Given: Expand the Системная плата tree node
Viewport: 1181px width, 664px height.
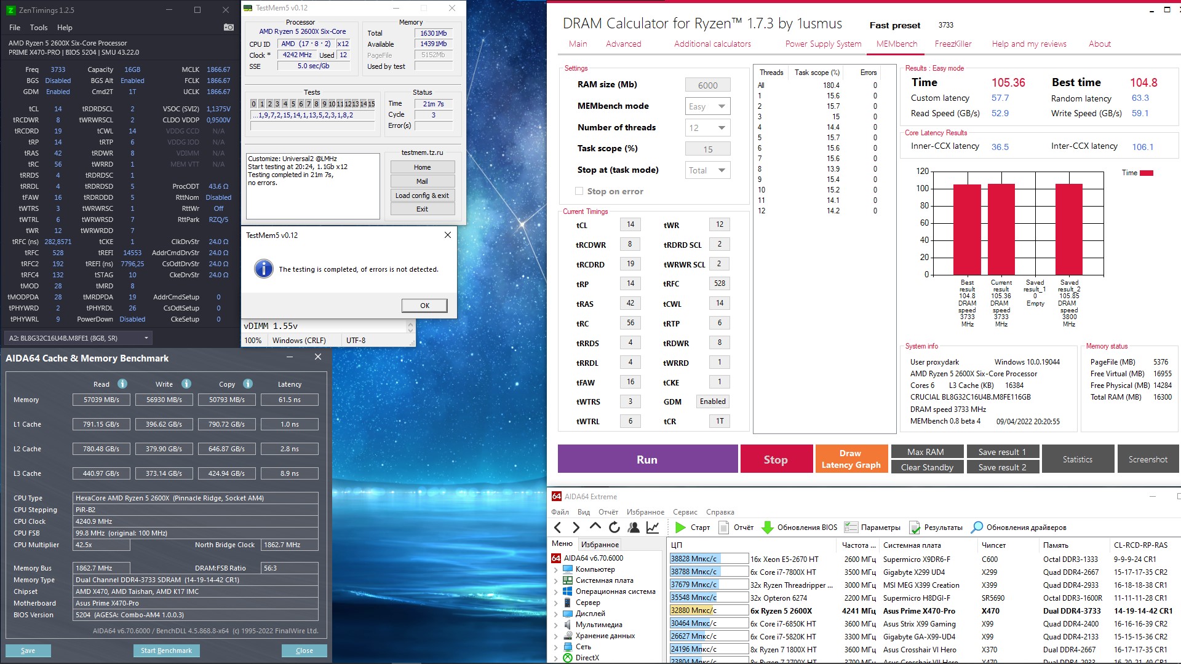Looking at the screenshot, I should pyautogui.click(x=556, y=580).
